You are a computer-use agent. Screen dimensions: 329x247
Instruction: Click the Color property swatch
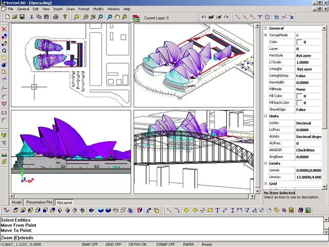click(x=299, y=42)
